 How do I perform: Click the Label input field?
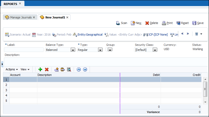coord(24,50)
